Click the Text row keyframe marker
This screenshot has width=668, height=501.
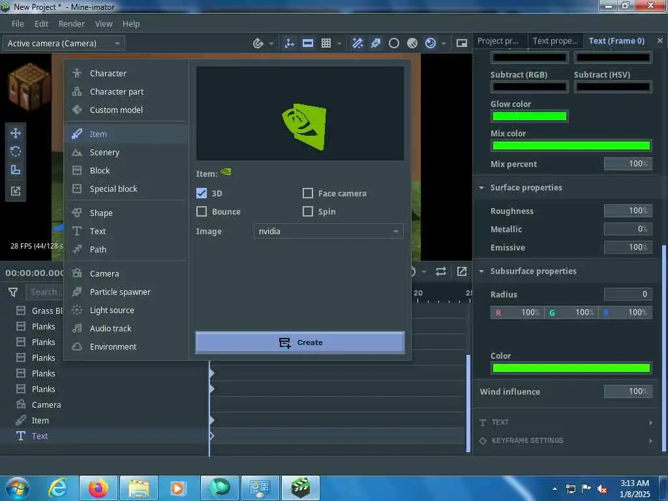pyautogui.click(x=211, y=436)
